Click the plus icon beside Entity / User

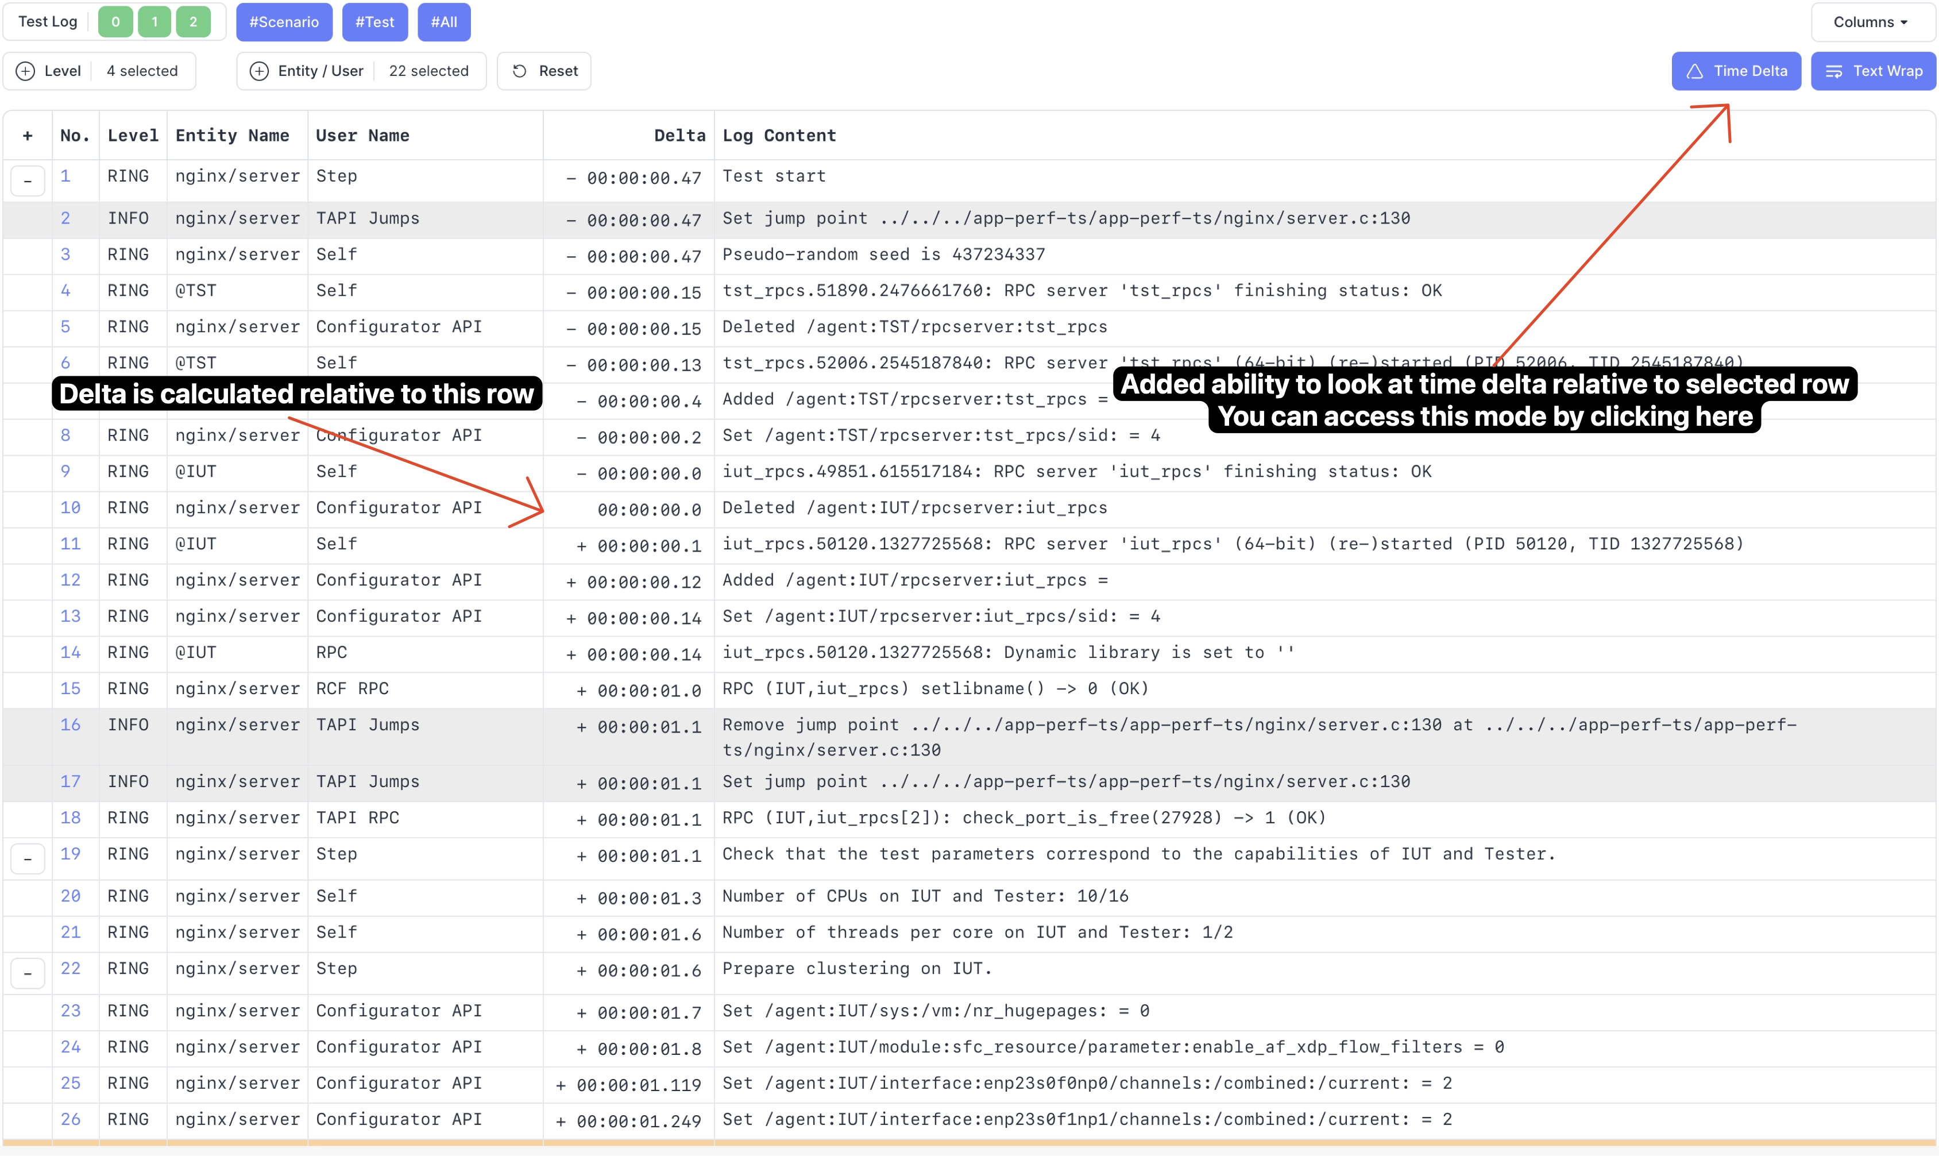click(x=258, y=71)
